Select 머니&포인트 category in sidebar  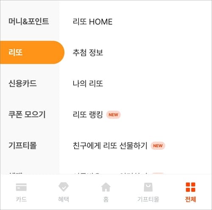click(x=29, y=21)
